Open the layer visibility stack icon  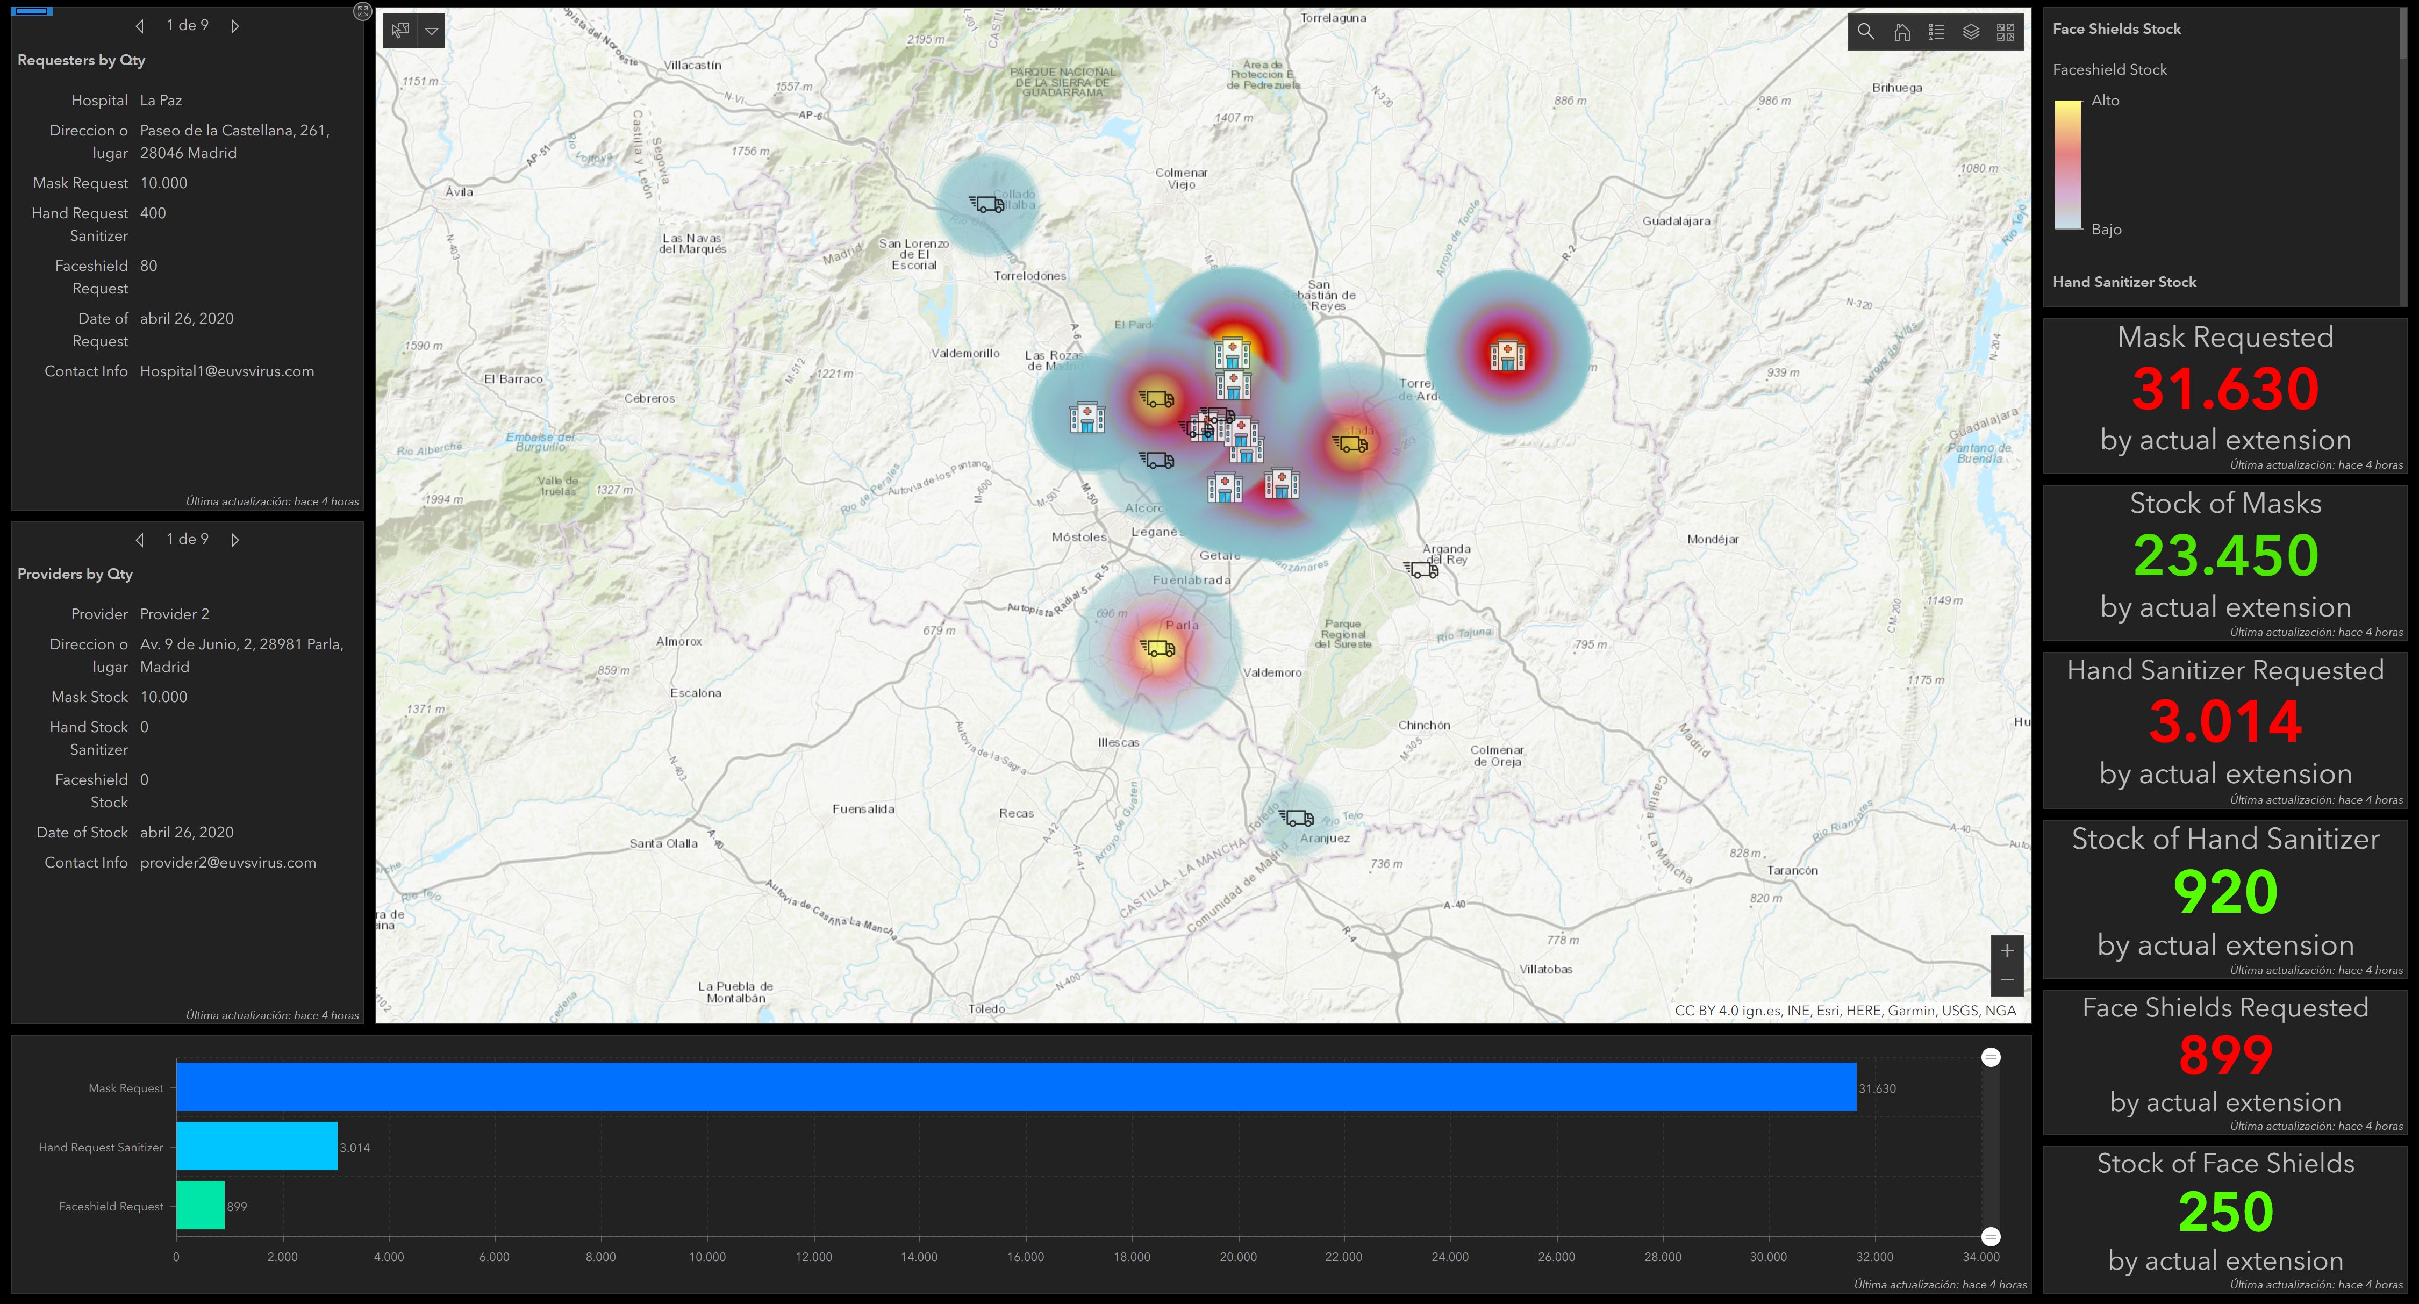click(x=1971, y=32)
